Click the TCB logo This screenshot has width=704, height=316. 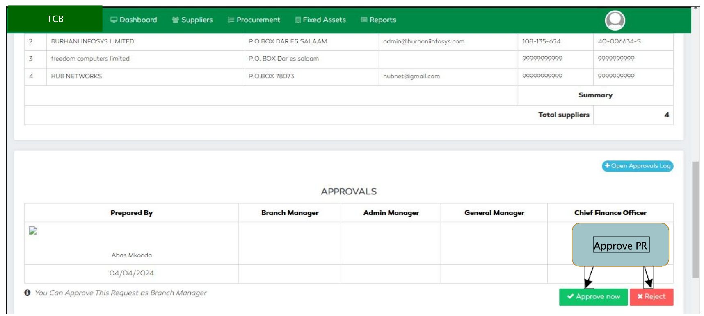click(x=55, y=19)
